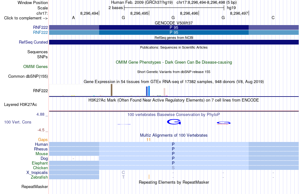Image resolution: width=299 pixels, height=194 pixels.
Task: Click the orange insertion mark in Zebrafish row
Action: 149,177
